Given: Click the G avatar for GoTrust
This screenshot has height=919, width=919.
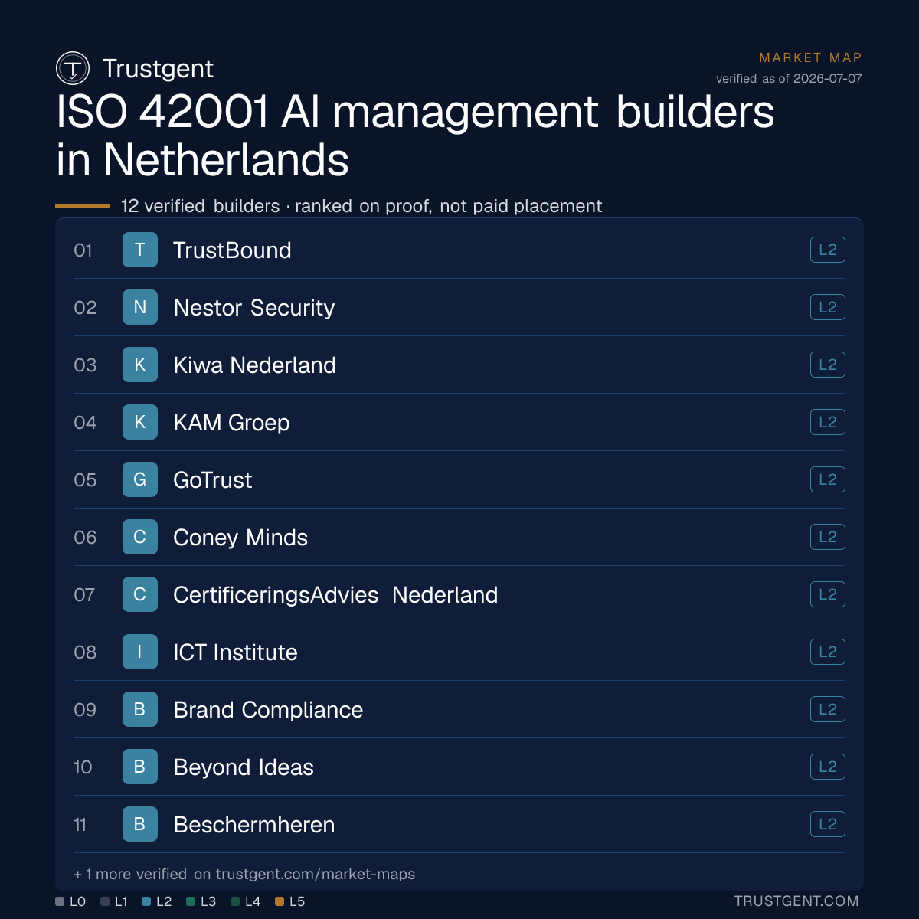Looking at the screenshot, I should pyautogui.click(x=140, y=479).
